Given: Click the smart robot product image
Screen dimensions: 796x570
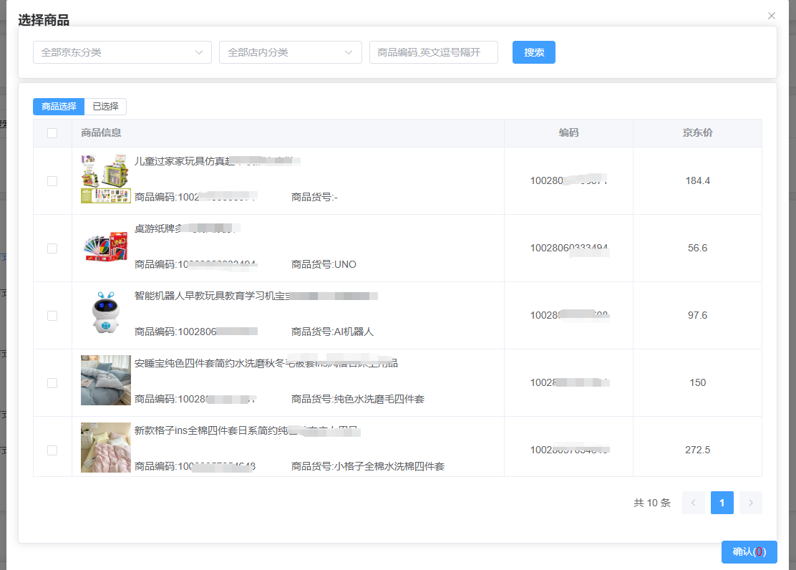Looking at the screenshot, I should (105, 315).
